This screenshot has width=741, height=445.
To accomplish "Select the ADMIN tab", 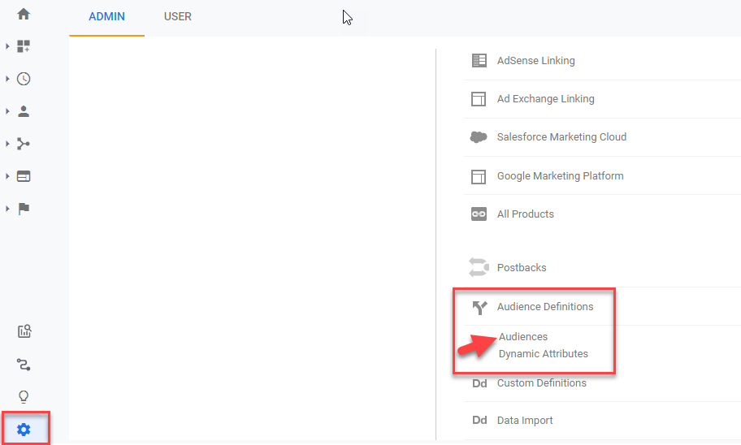I will pyautogui.click(x=106, y=16).
